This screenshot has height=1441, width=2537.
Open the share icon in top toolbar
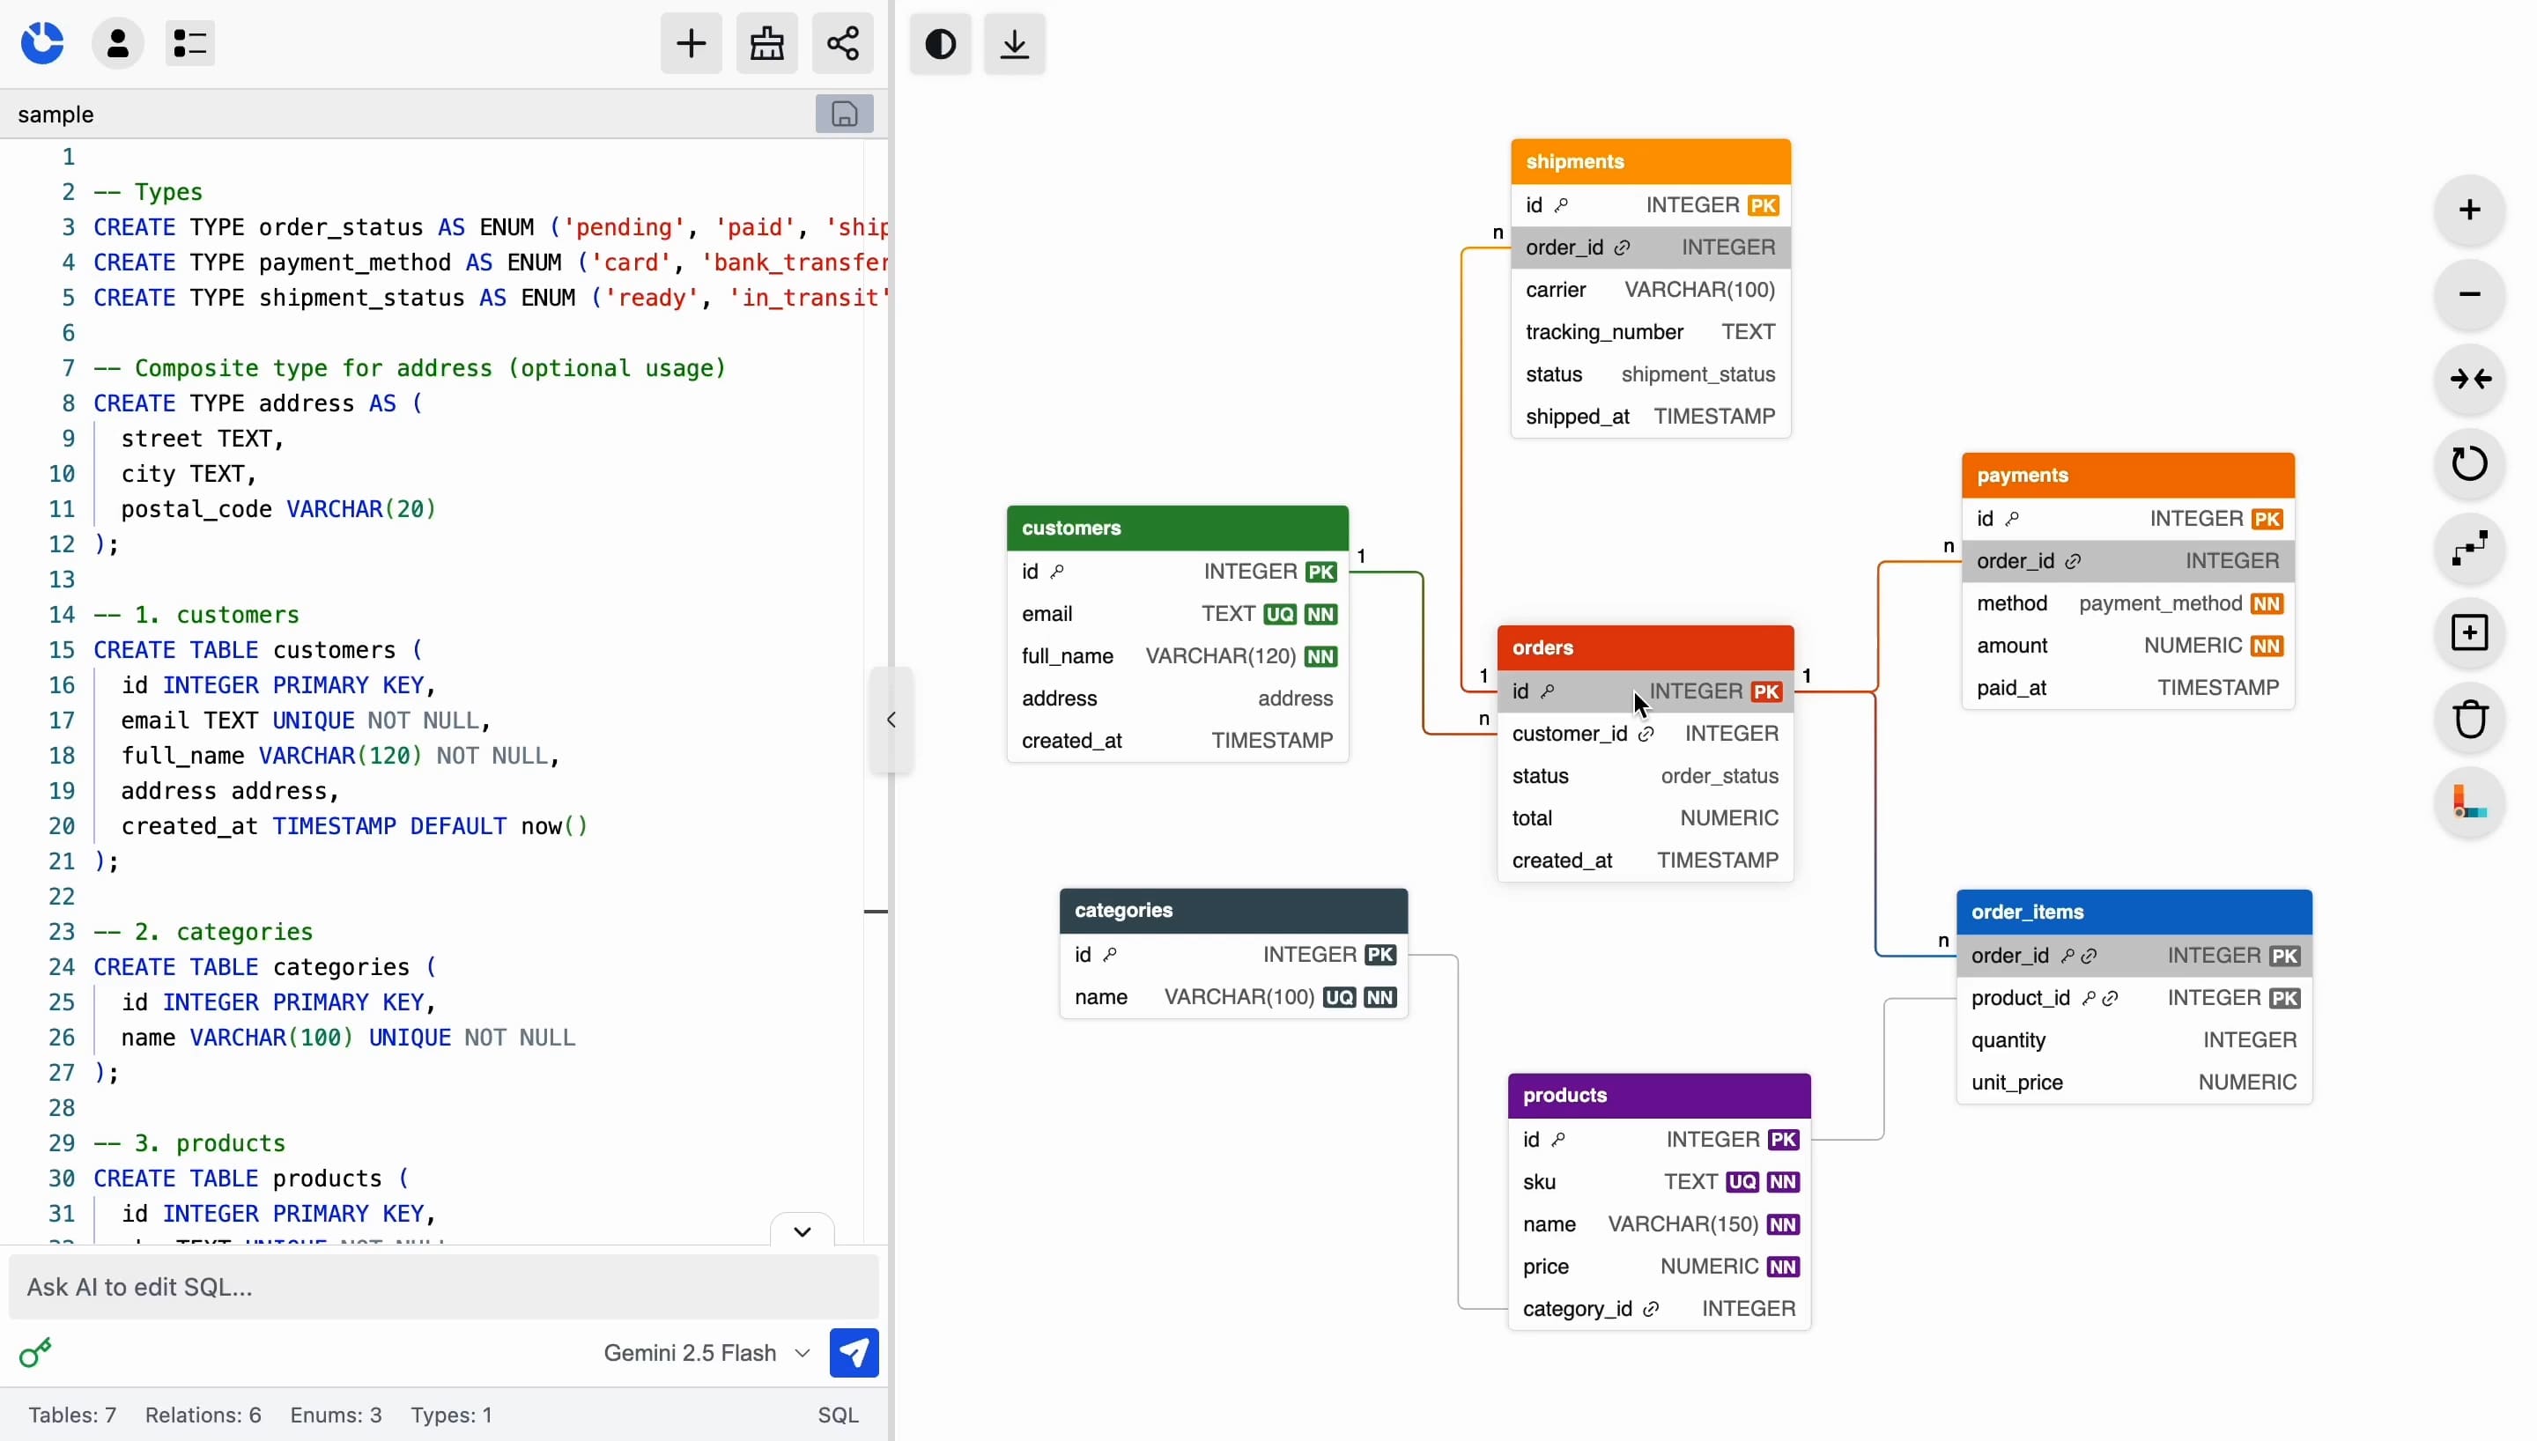842,43
